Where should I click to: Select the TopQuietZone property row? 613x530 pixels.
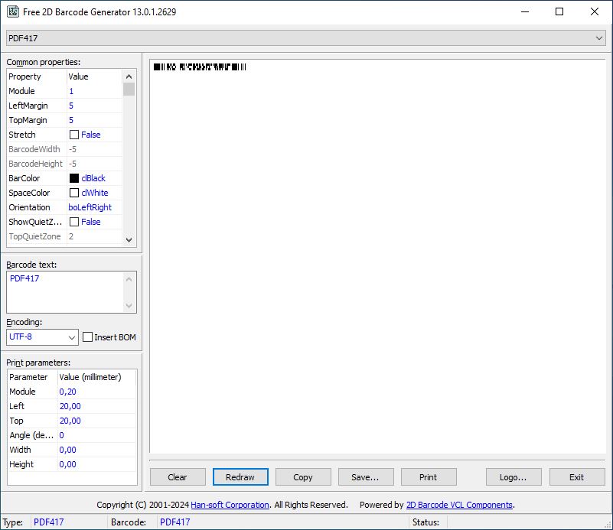[x=64, y=236]
